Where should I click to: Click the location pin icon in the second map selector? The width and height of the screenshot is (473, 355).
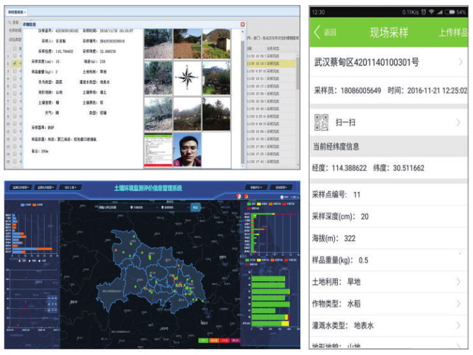pyautogui.click(x=163, y=207)
